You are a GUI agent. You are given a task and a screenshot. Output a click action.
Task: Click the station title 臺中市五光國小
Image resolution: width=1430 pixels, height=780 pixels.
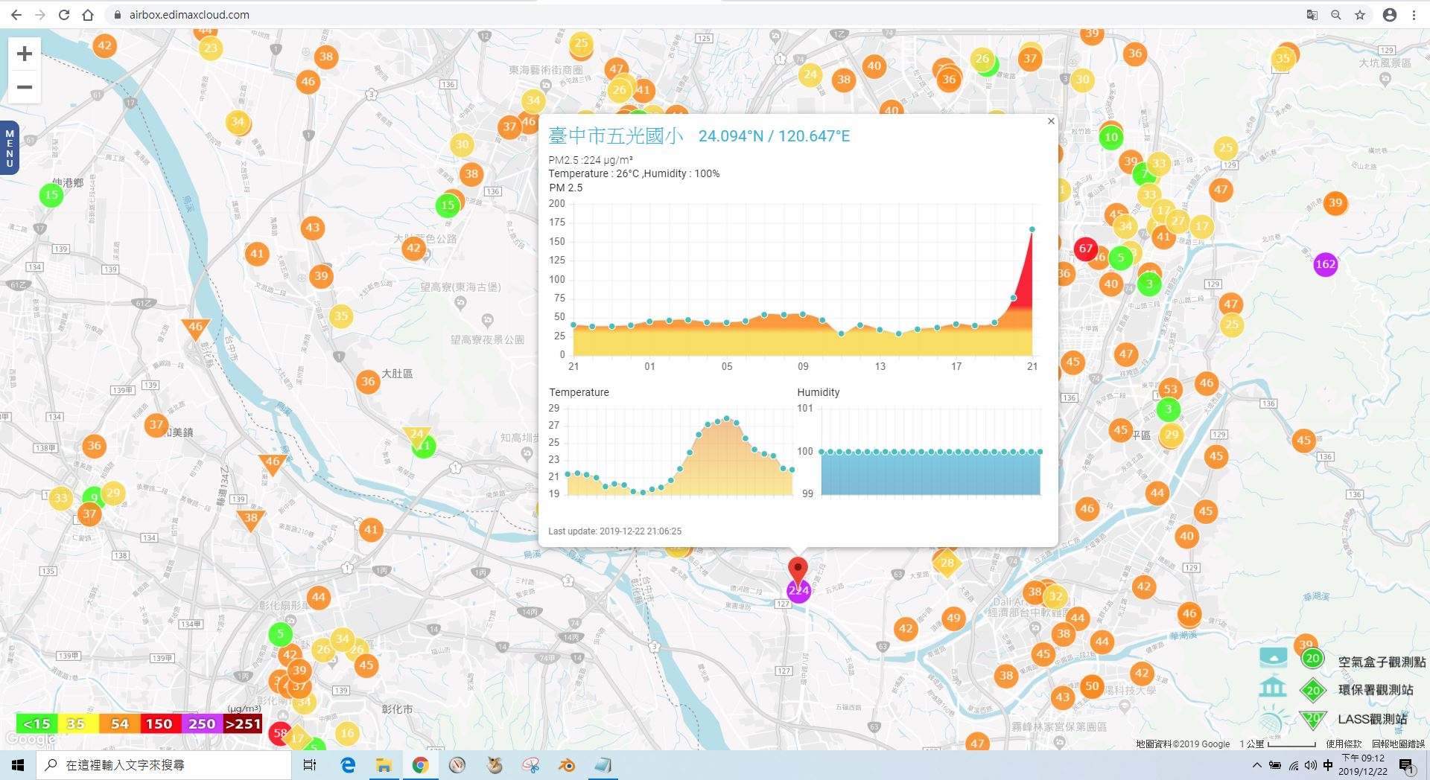615,136
